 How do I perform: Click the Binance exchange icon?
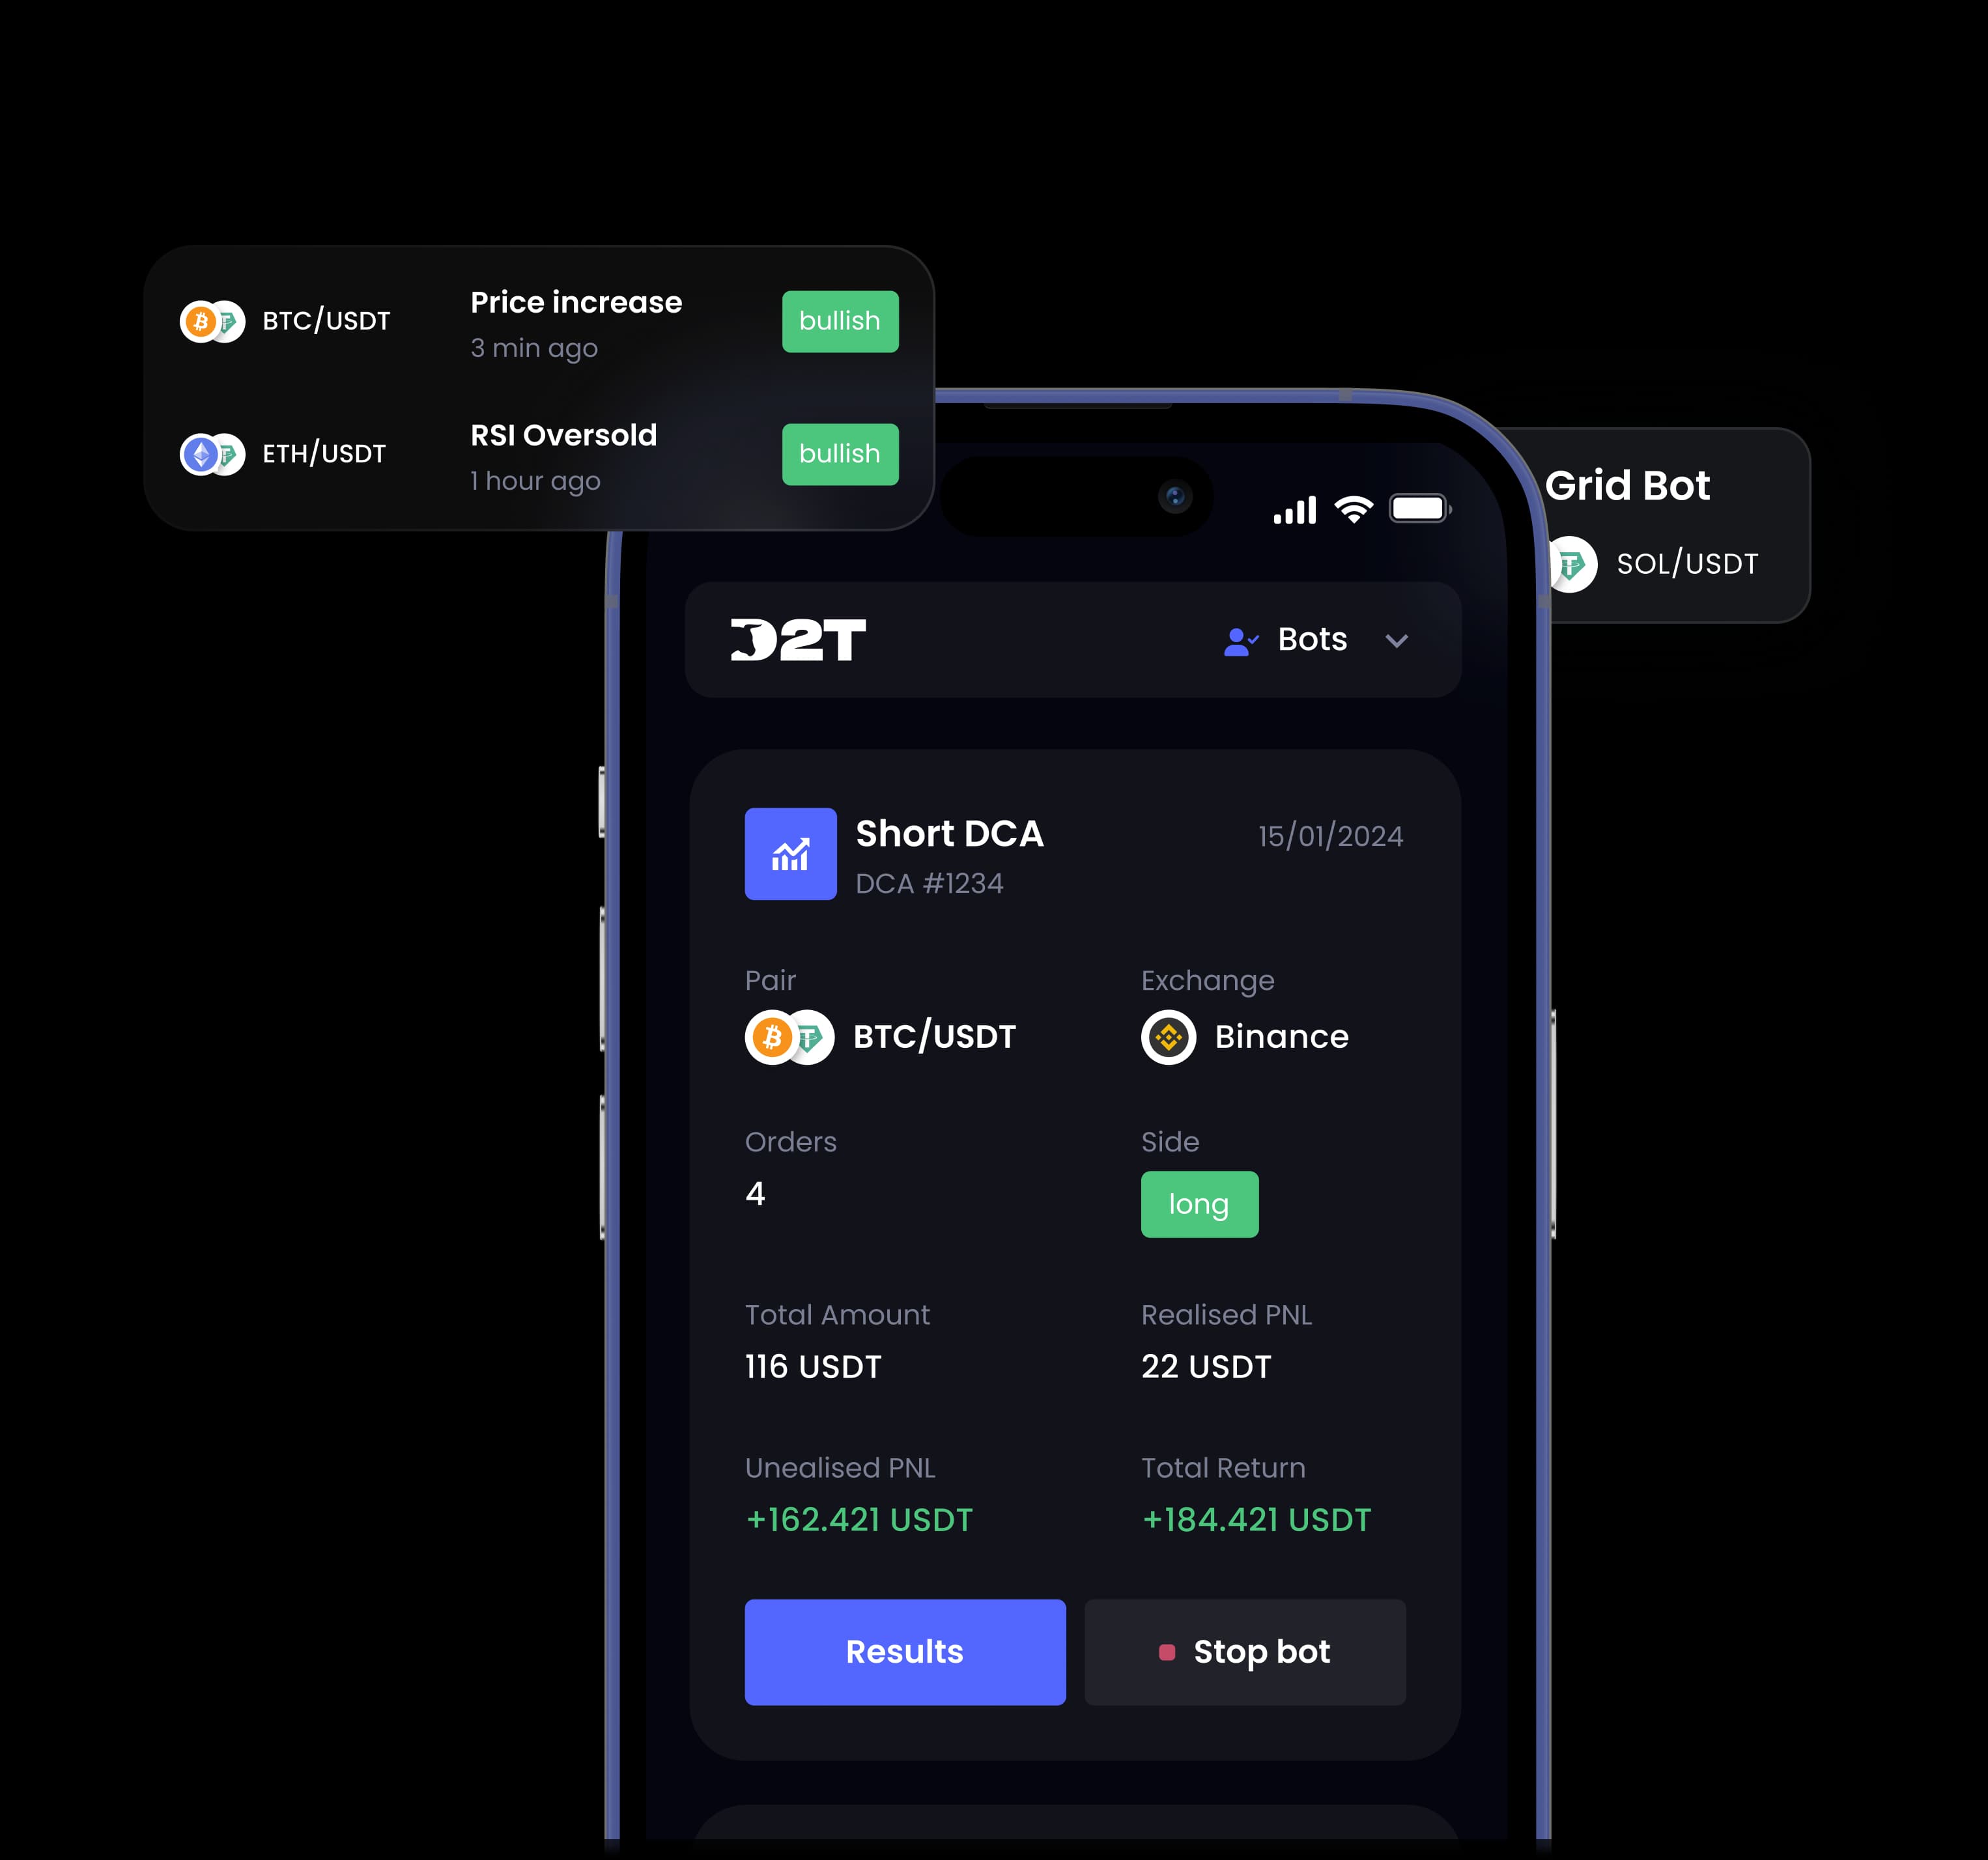[1166, 1038]
